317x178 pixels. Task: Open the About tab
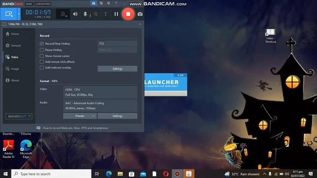(x=12, y=80)
